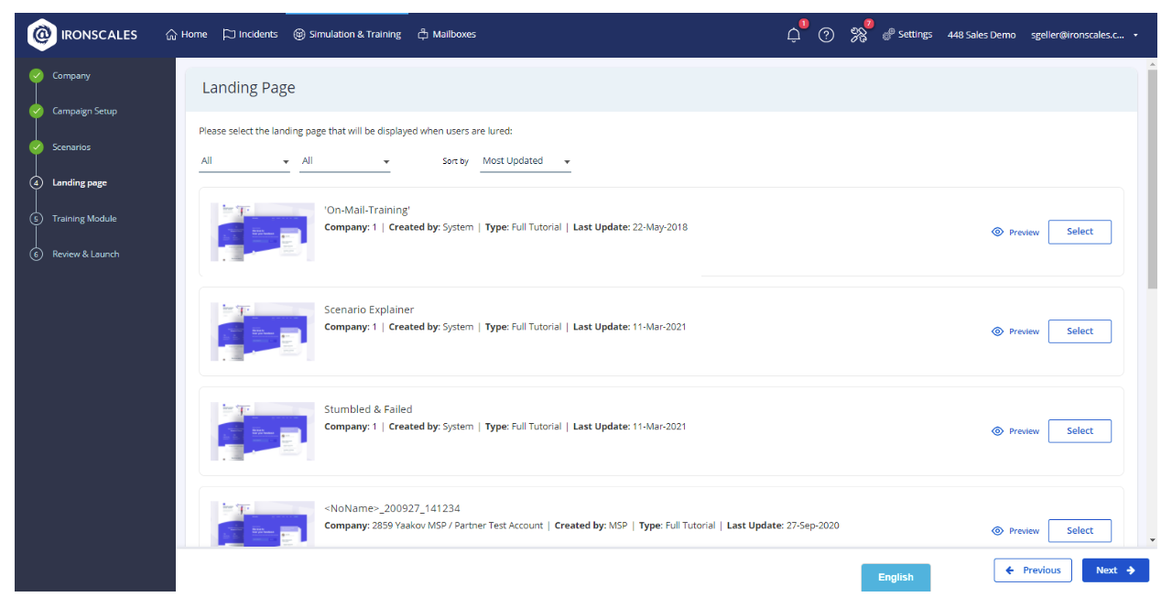Click the IRONSCALES logo icon
1172x597 pixels.
click(42, 35)
